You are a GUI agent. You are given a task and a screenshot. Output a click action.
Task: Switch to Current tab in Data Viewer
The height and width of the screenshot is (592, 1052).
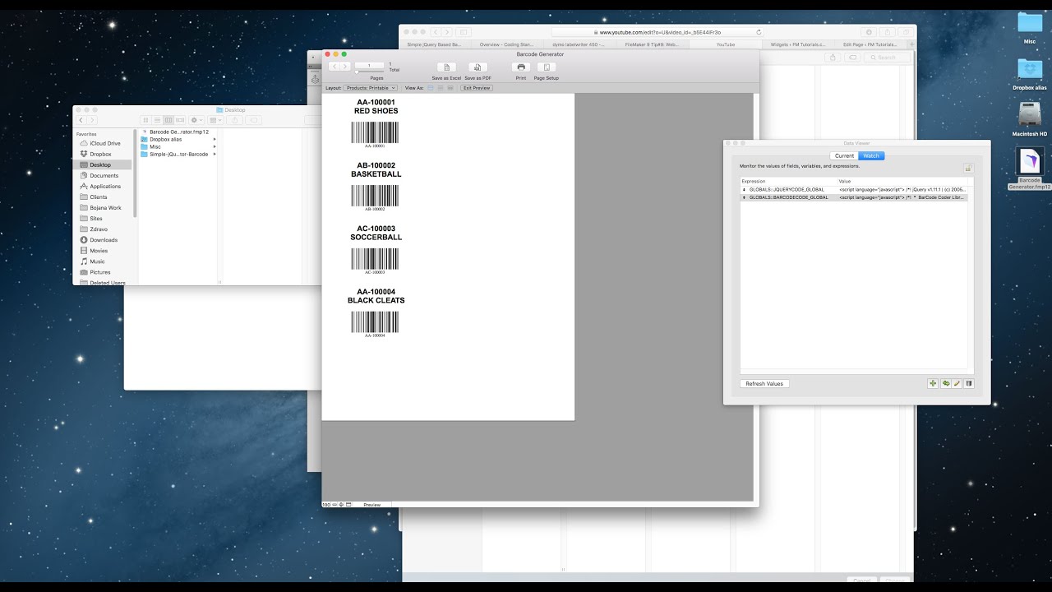coord(844,155)
